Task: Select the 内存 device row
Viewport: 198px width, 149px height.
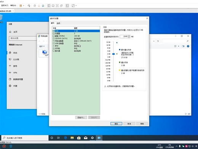Action: click(76, 31)
